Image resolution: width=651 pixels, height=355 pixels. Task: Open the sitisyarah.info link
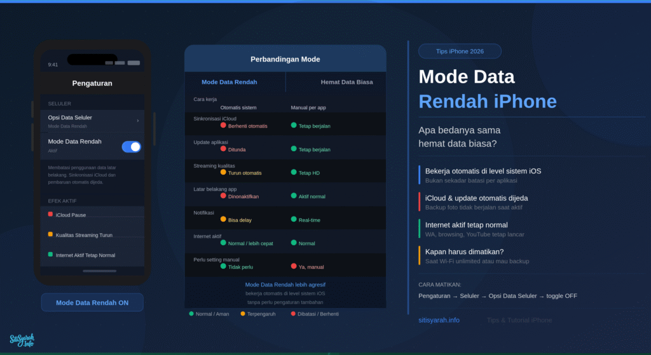439,320
